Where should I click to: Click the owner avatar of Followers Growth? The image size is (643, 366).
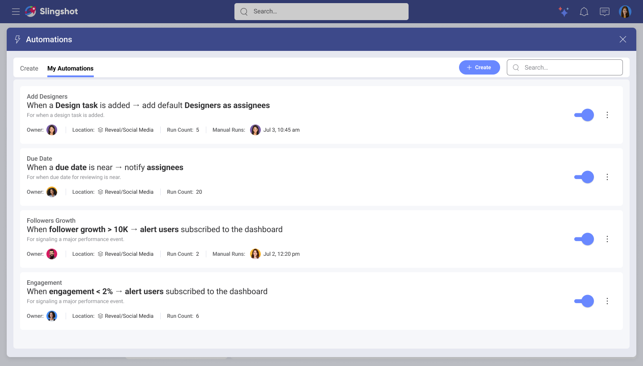pos(52,254)
